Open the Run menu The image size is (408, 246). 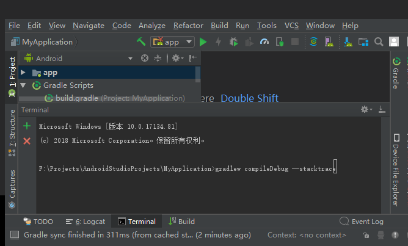coord(242,26)
